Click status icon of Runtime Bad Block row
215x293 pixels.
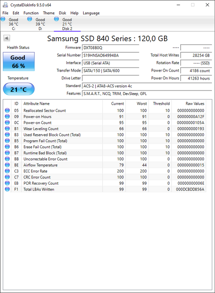(7, 153)
